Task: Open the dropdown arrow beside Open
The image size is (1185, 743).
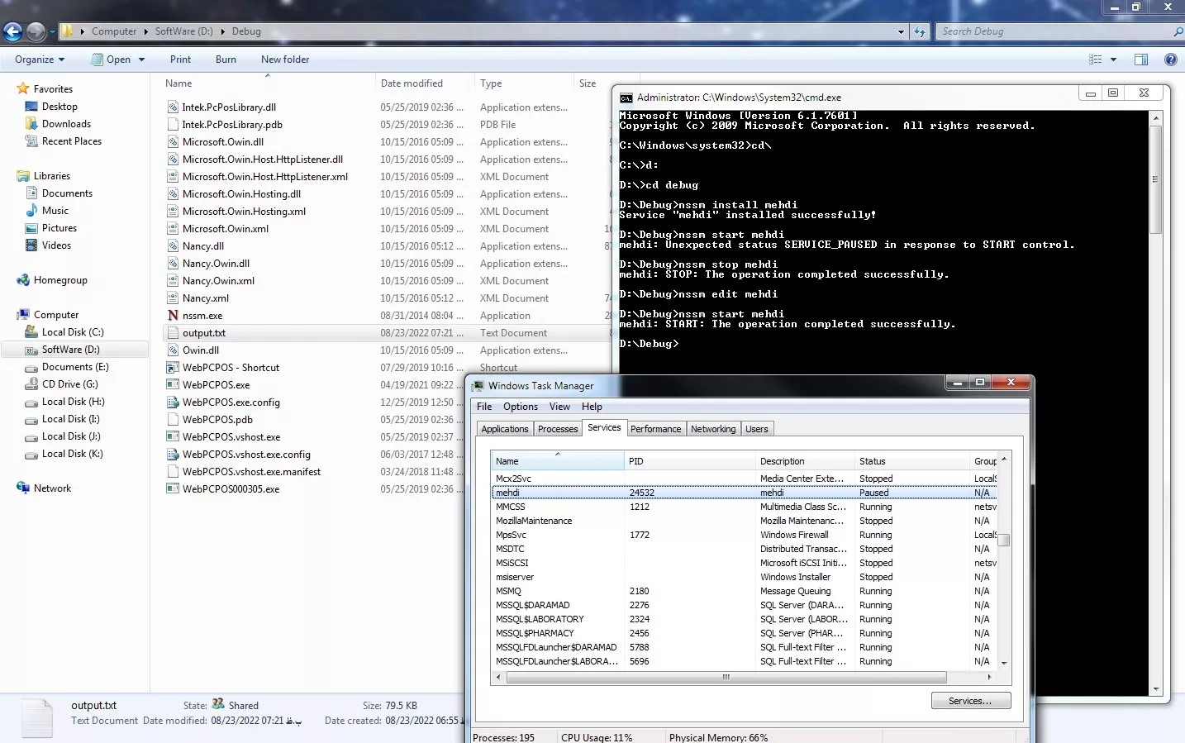Action: coord(141,60)
